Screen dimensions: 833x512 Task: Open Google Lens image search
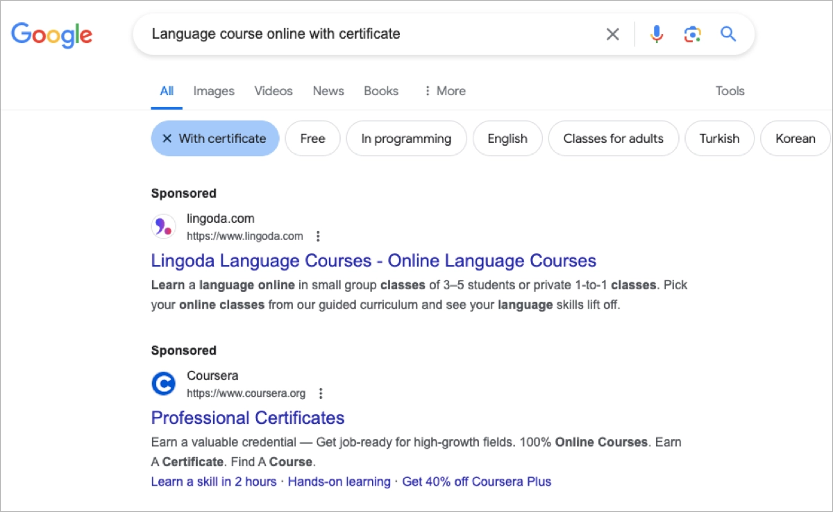(692, 33)
